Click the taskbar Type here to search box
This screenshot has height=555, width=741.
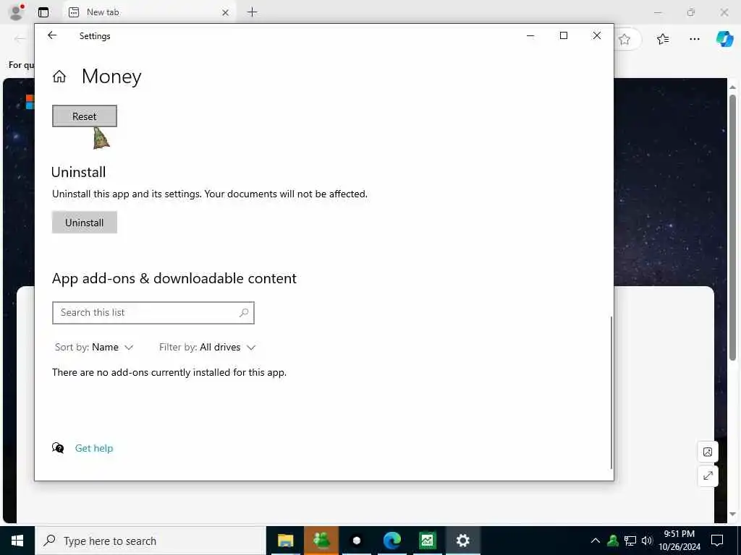pos(151,541)
